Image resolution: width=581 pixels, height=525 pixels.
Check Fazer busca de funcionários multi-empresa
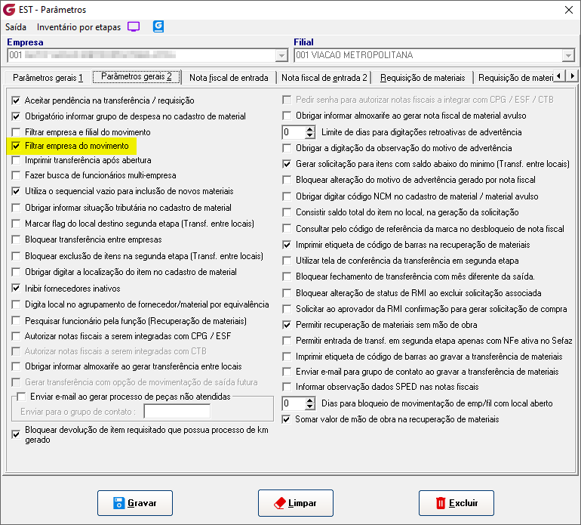tap(16, 175)
